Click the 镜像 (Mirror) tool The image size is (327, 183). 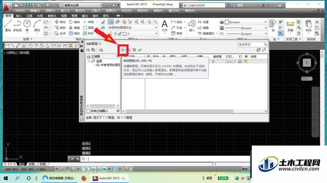point(75,28)
